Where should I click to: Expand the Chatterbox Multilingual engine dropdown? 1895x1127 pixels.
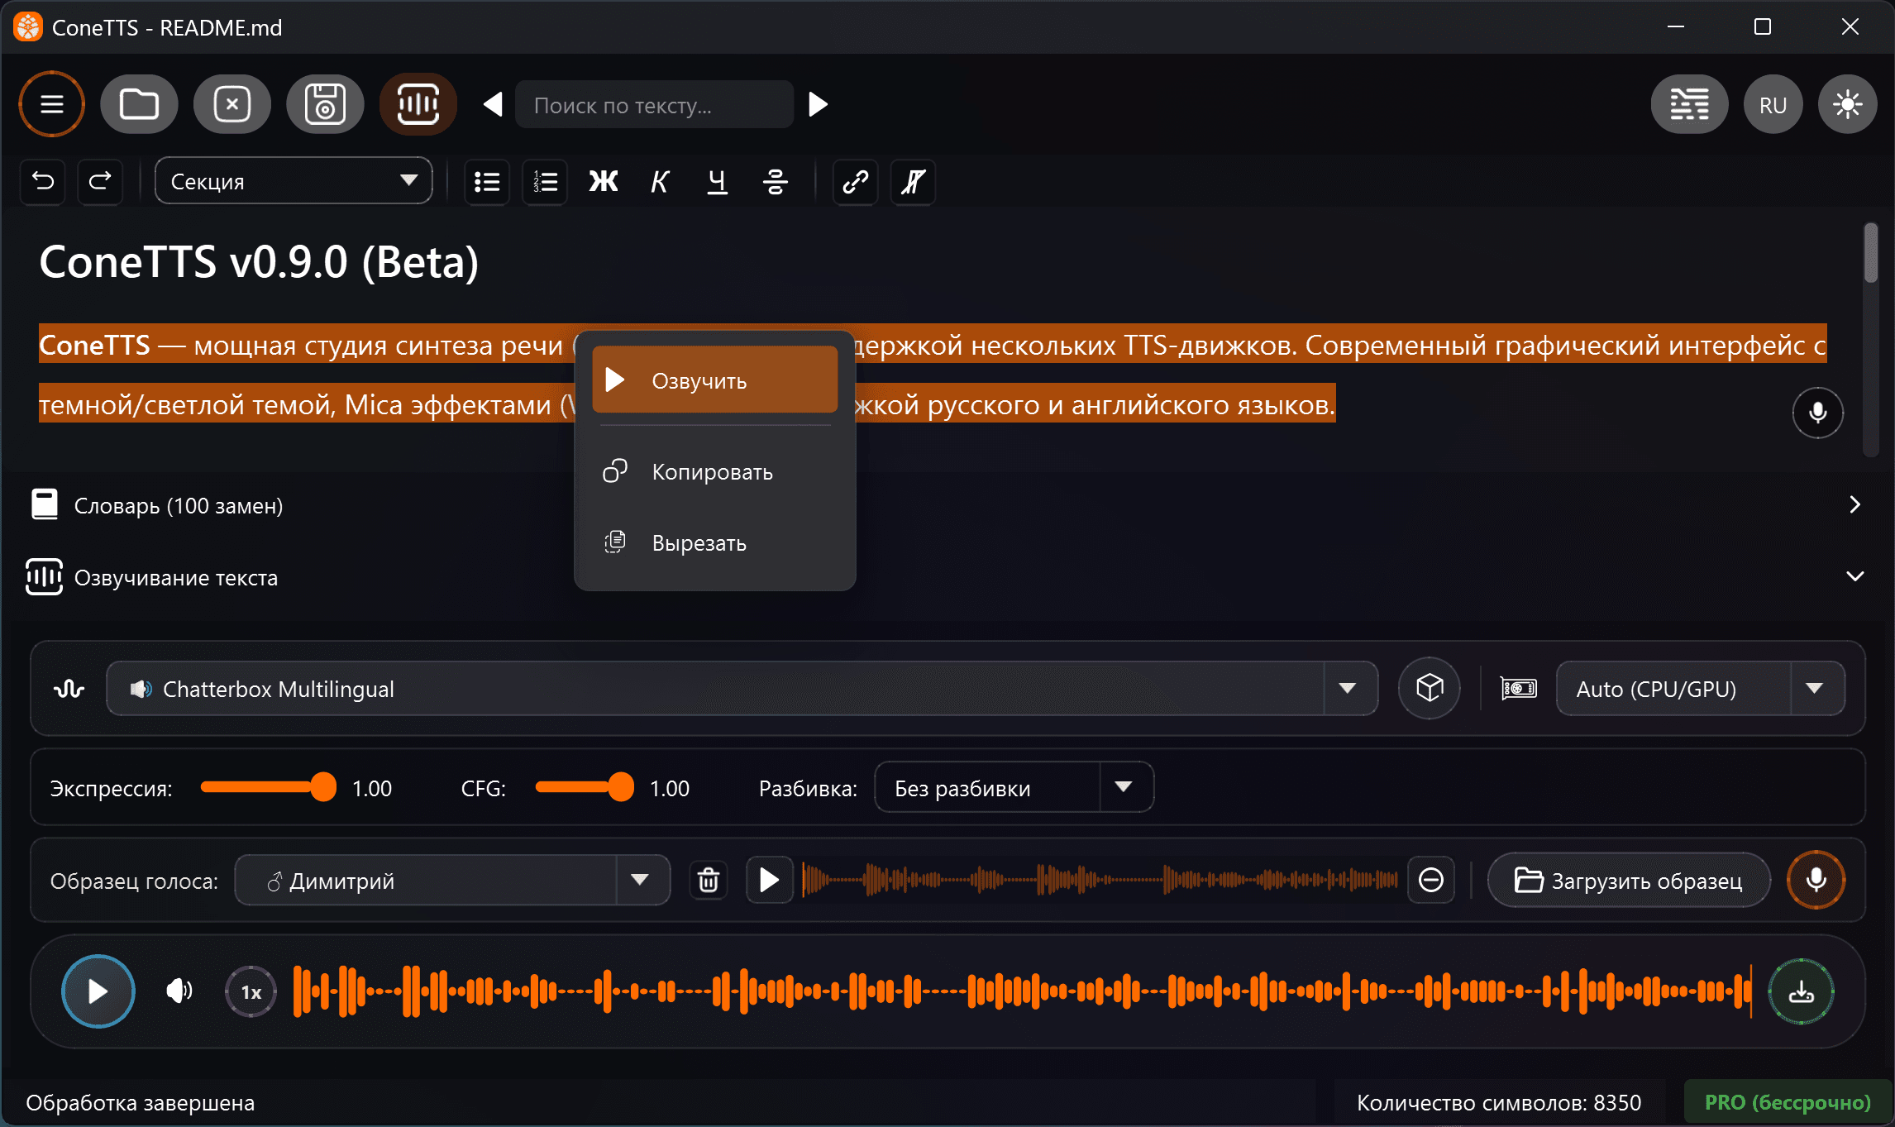click(1349, 688)
